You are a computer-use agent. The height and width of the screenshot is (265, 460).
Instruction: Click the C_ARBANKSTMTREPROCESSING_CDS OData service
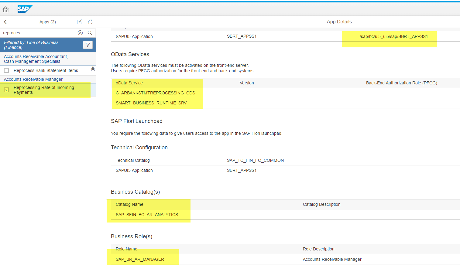pos(155,93)
